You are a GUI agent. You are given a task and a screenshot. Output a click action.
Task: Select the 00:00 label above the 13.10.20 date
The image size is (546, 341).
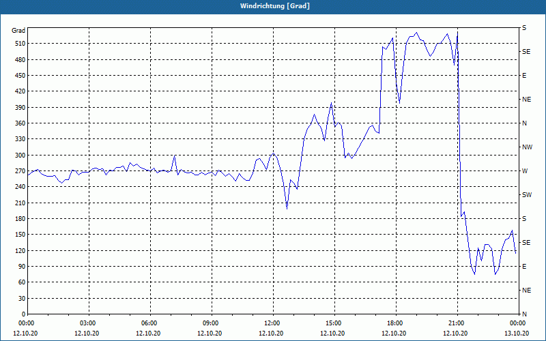point(518,323)
